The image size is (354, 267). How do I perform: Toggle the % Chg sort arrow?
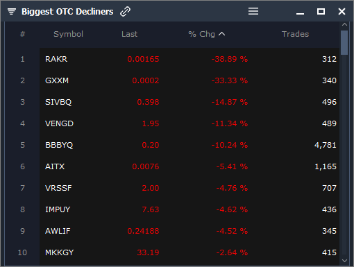[222, 34]
